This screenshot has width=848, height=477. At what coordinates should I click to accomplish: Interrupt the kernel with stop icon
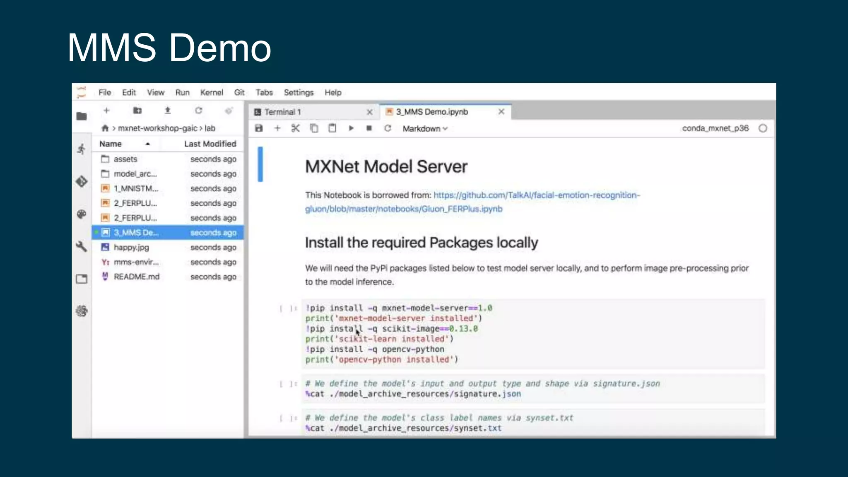point(369,128)
